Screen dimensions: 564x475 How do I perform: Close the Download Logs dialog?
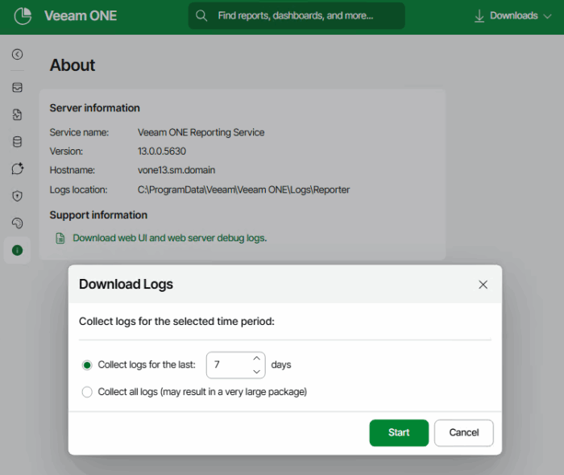click(x=483, y=285)
